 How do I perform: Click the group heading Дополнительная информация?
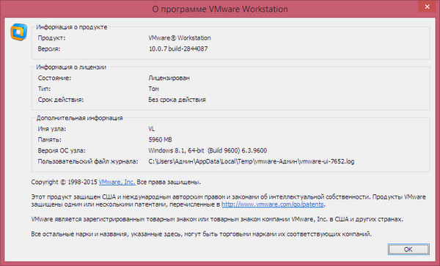(x=79, y=118)
